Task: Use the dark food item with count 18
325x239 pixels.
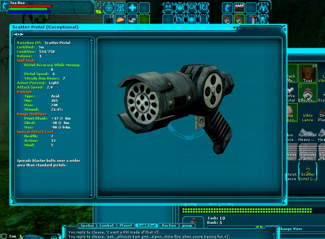Action: click(109, 19)
